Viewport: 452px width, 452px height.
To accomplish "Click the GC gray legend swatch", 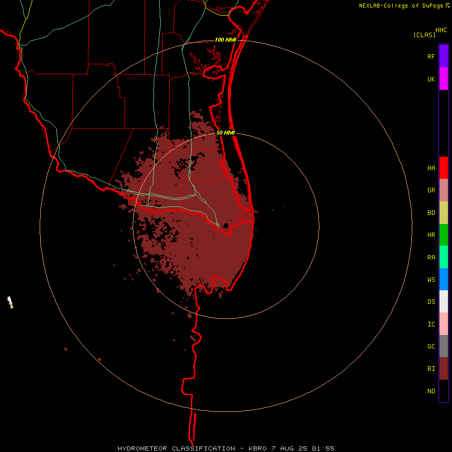I will point(443,346).
